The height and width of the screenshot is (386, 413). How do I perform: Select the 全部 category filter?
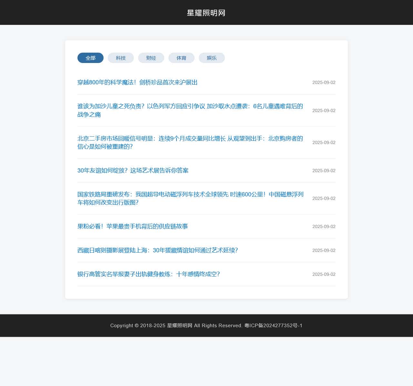(x=90, y=58)
